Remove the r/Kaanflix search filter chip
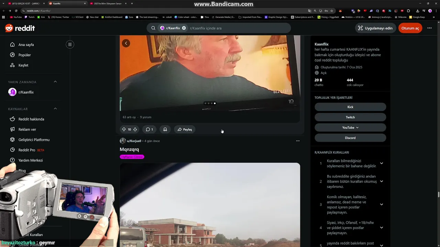The height and width of the screenshot is (247, 440). click(184, 28)
